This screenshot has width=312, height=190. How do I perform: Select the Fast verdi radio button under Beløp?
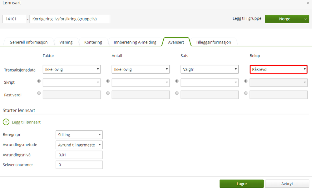point(246,93)
